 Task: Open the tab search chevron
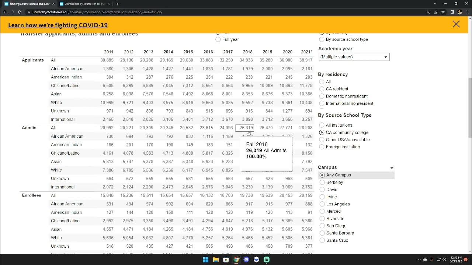pyautogui.click(x=435, y=4)
